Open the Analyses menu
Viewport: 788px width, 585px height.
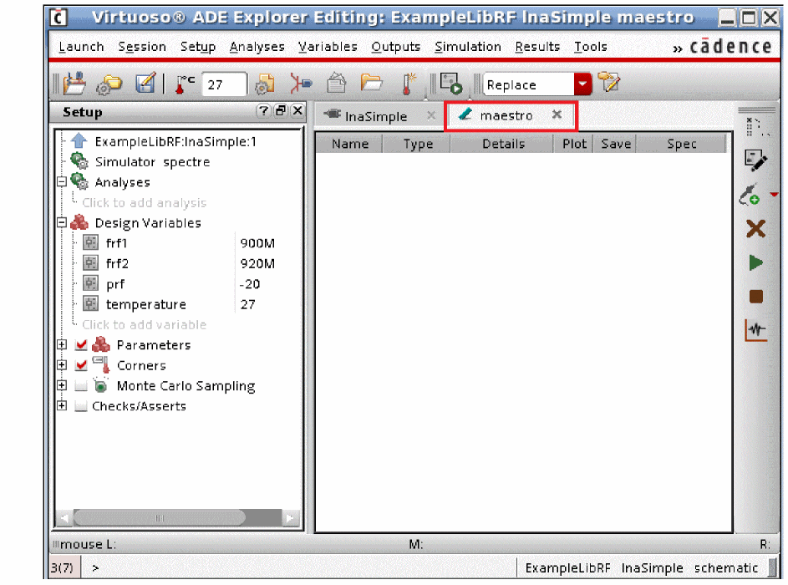[x=257, y=47]
